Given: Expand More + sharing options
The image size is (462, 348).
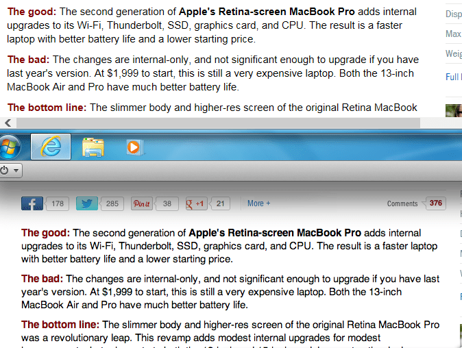Looking at the screenshot, I should [x=258, y=203].
